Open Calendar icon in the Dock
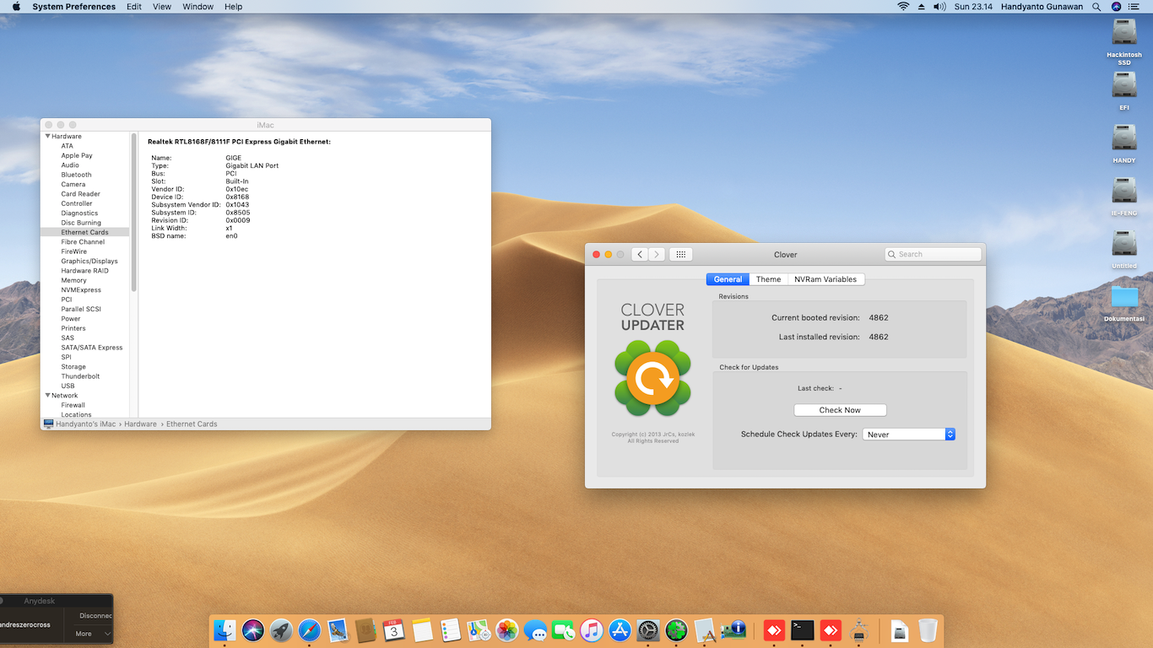This screenshot has height=648, width=1153. click(394, 630)
